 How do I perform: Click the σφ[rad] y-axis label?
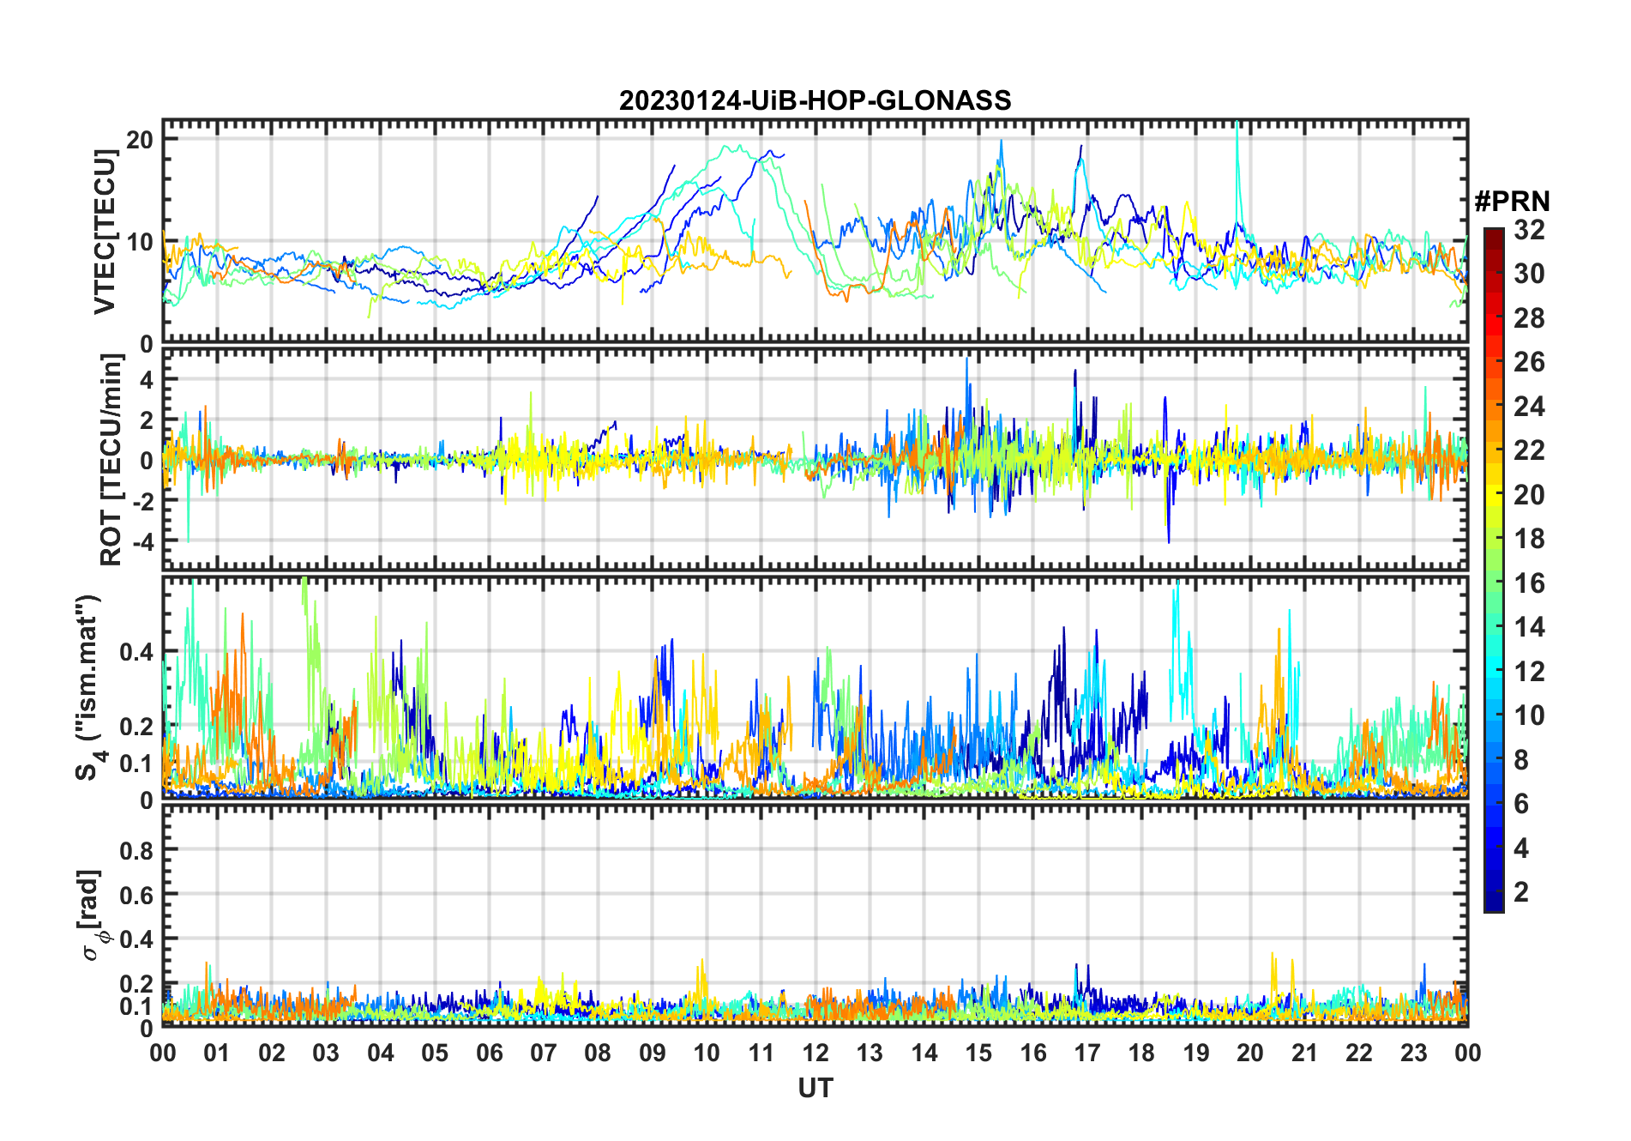point(93,915)
